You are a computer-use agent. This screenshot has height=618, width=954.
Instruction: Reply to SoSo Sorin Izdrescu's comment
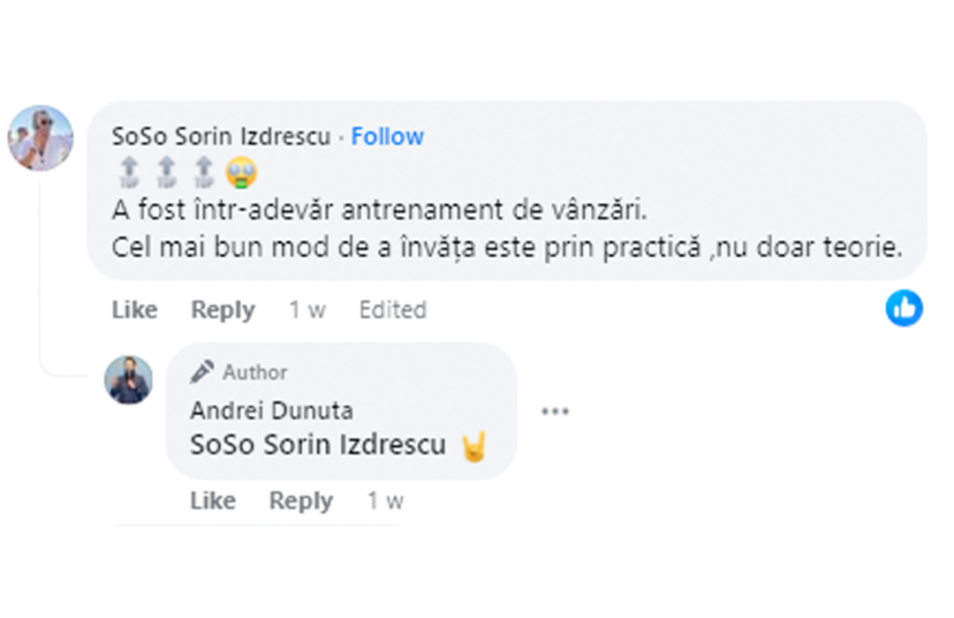pos(223,310)
